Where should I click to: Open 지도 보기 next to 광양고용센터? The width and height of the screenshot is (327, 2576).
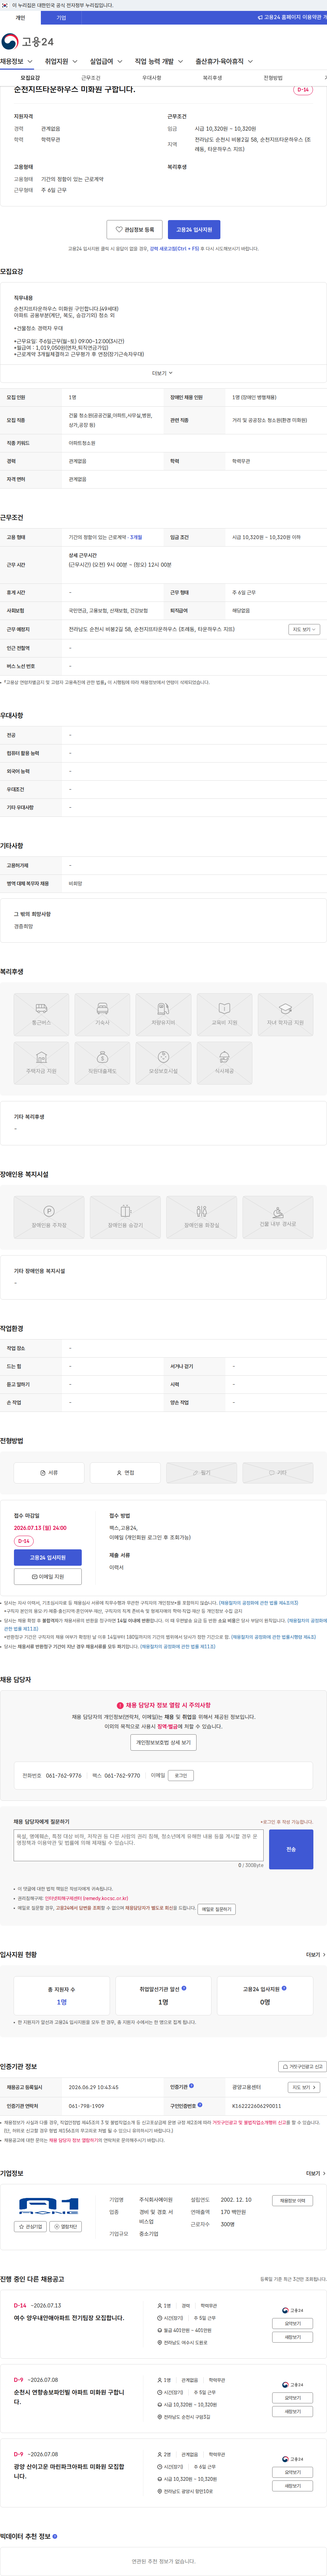[x=304, y=2088]
